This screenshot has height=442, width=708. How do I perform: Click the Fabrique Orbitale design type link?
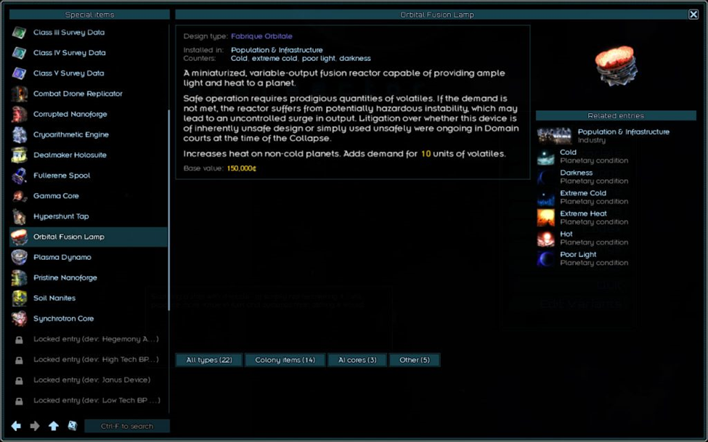(261, 36)
